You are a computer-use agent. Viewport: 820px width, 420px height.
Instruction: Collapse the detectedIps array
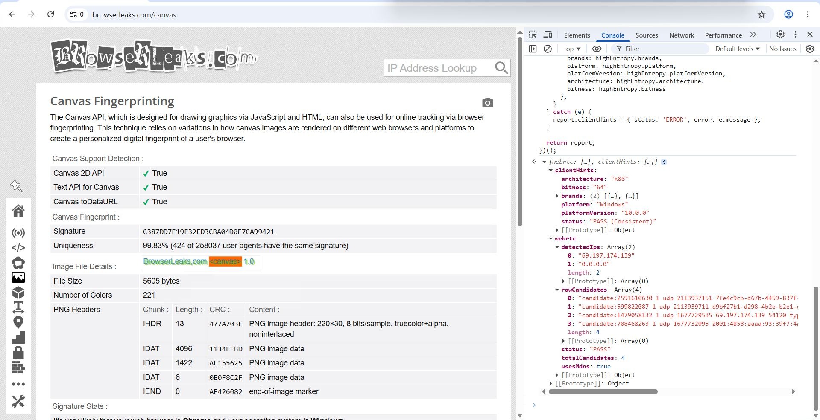point(557,247)
